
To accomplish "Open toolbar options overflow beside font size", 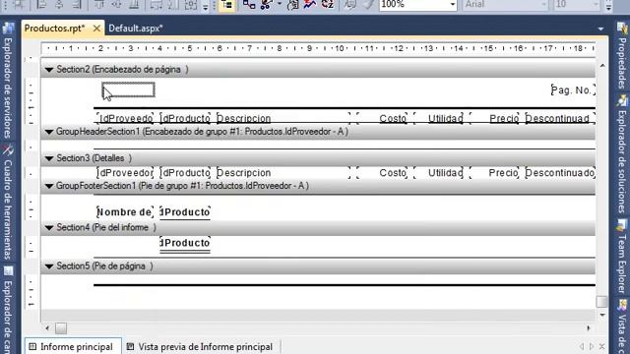I will pos(608,6).
